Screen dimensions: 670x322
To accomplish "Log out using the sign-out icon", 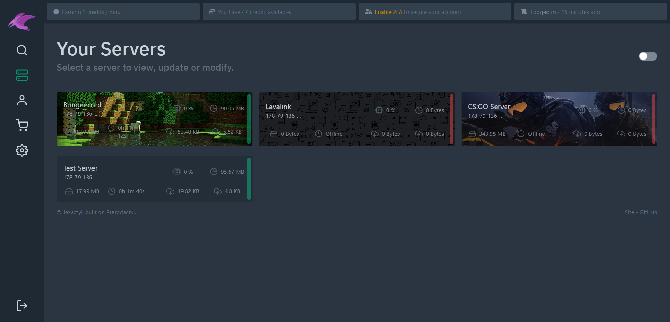I will coord(22,305).
